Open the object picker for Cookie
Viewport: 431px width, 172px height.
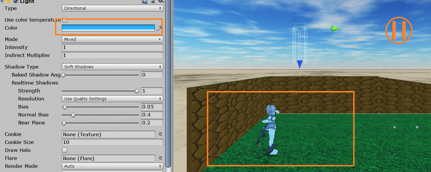161,134
